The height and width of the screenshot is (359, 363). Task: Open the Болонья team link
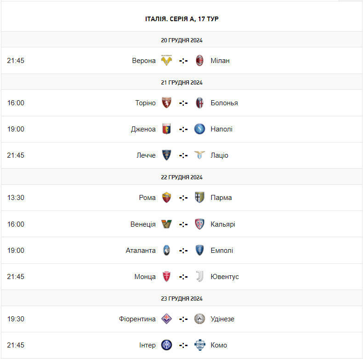coord(224,103)
